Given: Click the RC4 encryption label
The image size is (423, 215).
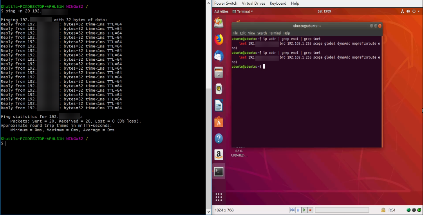Looking at the screenshot, I should point(392,210).
